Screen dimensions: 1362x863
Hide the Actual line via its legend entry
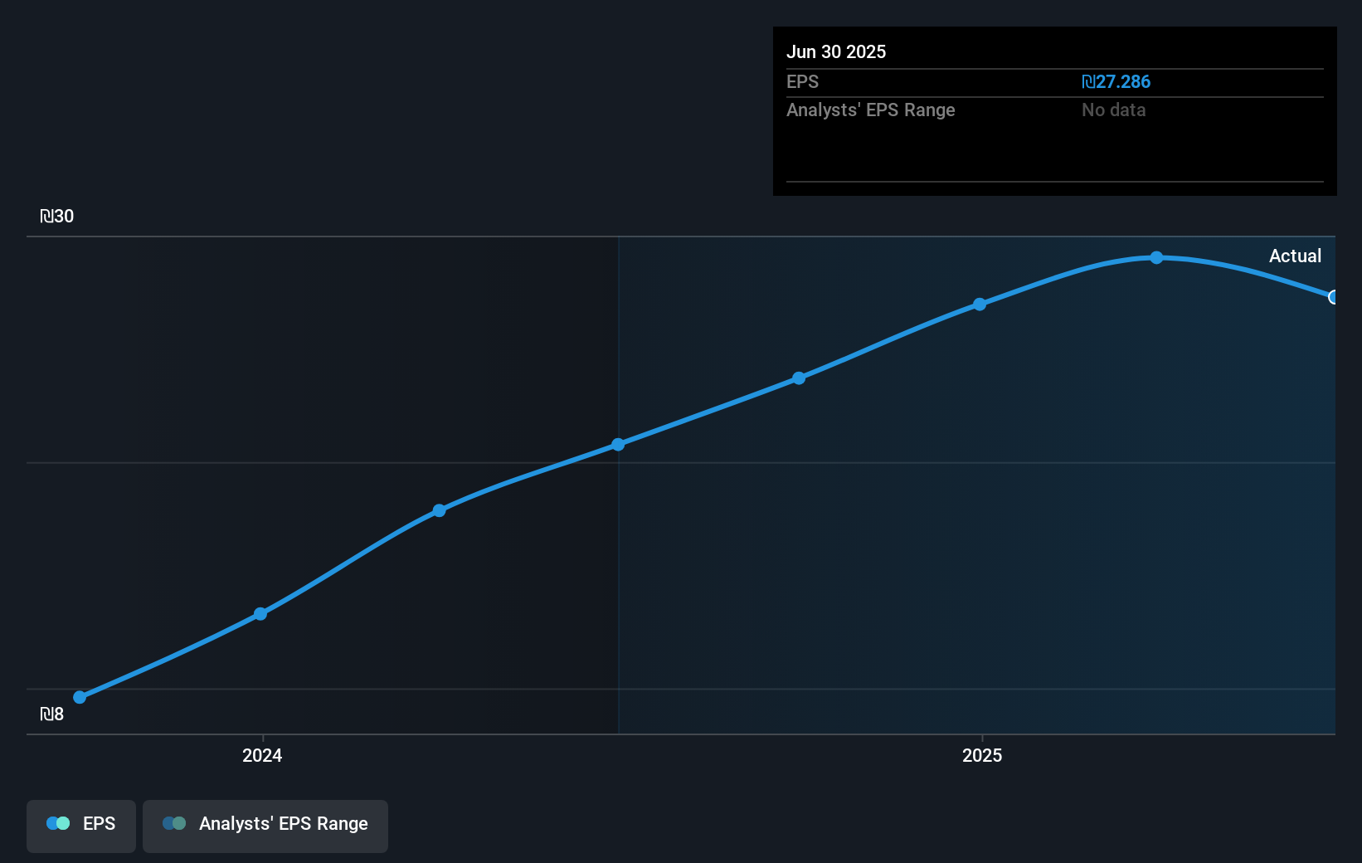(x=80, y=826)
